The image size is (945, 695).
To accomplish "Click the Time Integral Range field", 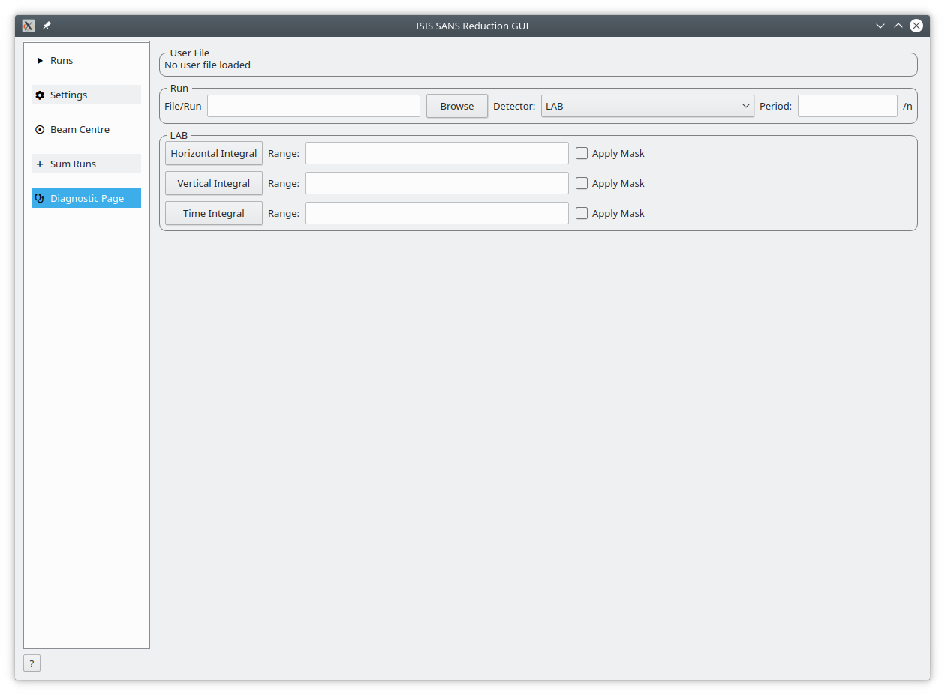I will [437, 213].
